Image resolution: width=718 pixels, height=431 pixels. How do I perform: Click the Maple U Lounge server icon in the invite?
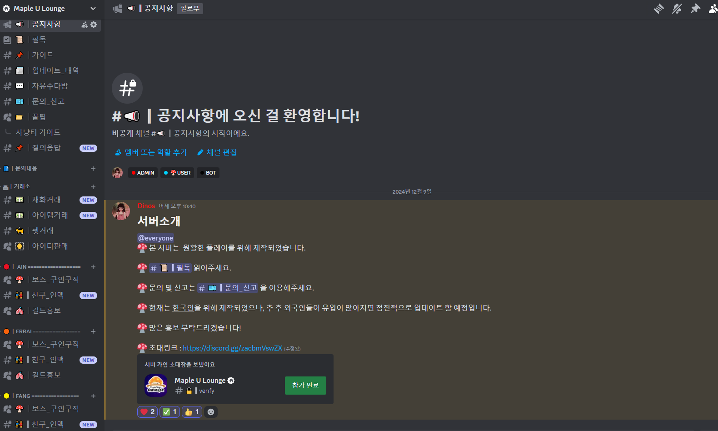pyautogui.click(x=156, y=386)
